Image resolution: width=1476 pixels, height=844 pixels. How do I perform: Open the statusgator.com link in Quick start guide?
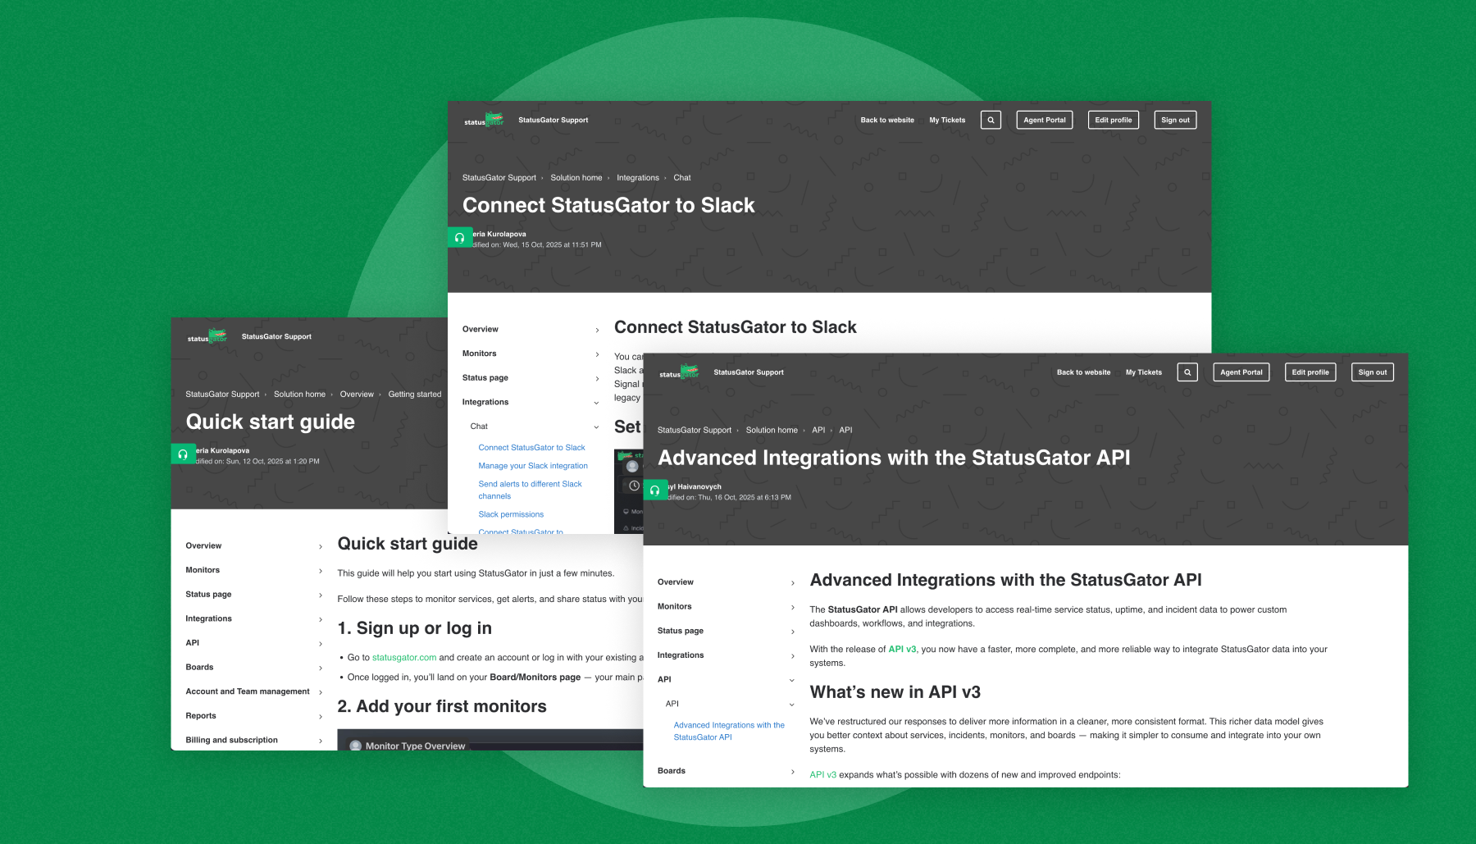click(403, 658)
